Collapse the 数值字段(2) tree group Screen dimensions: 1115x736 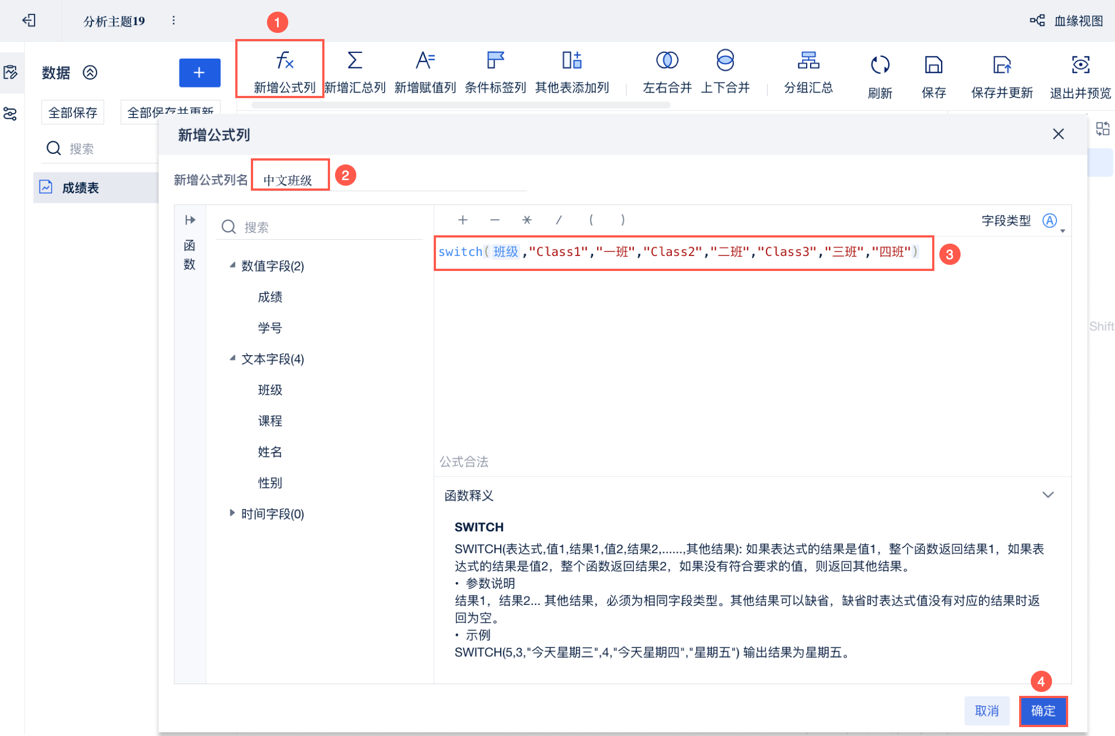pyautogui.click(x=232, y=265)
